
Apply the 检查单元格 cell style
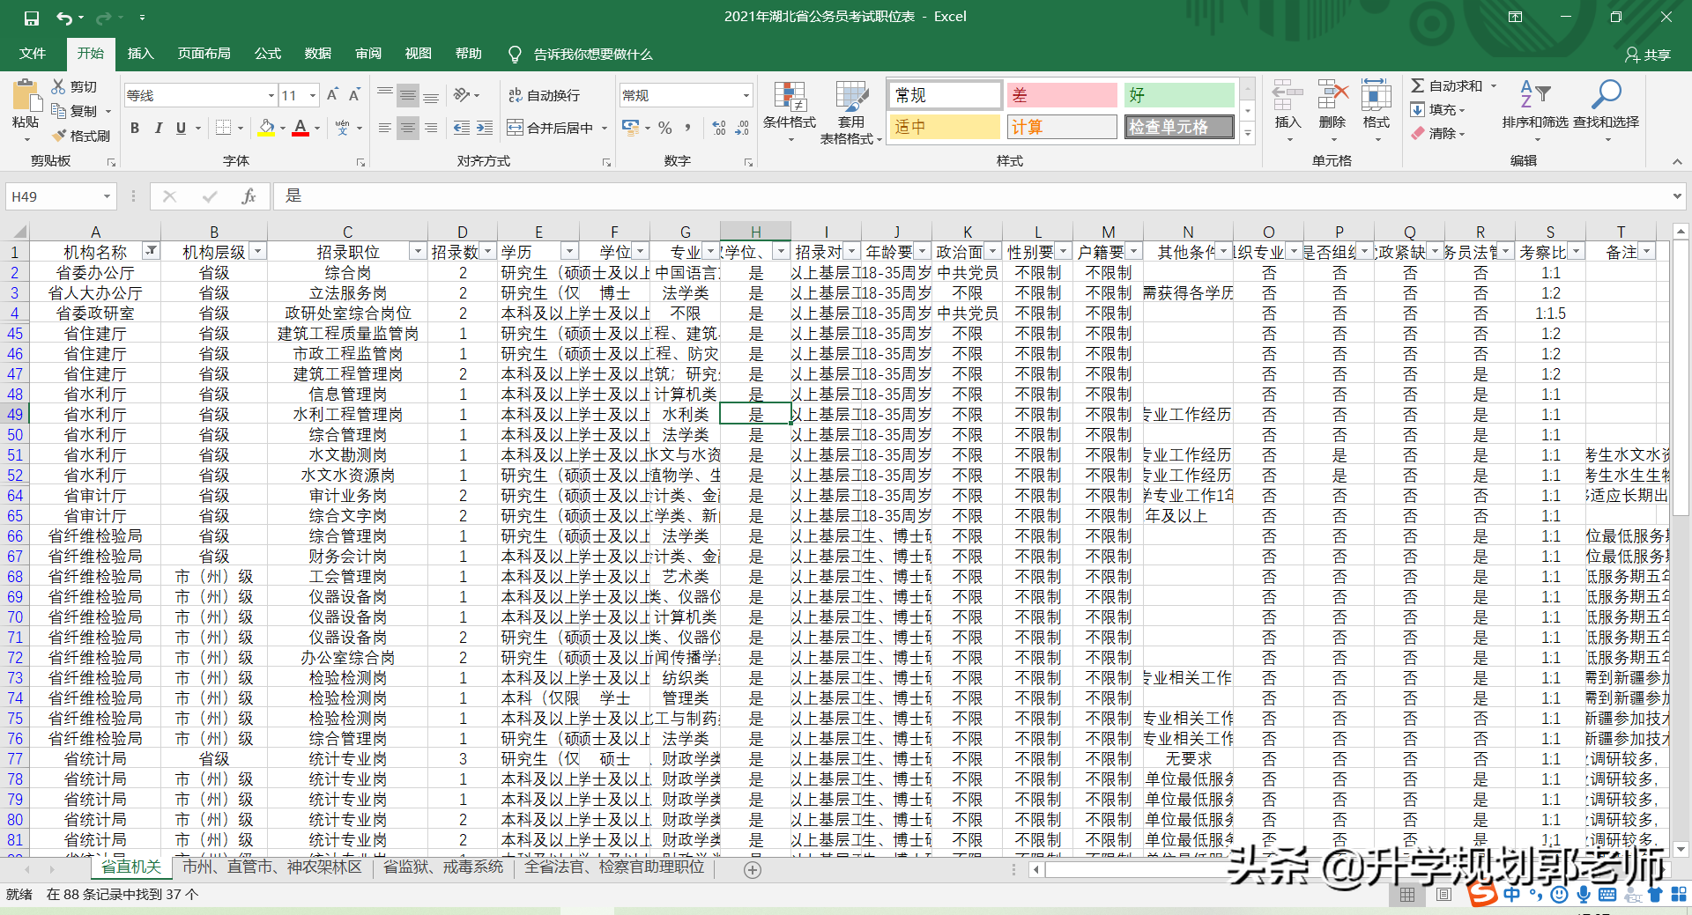[x=1180, y=127]
